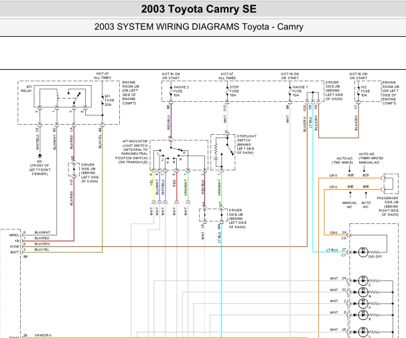
Task: Click the EFI FUSE 20A label
Action: (109, 101)
